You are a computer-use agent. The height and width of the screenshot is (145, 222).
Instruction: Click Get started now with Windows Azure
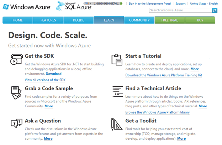point(49,45)
